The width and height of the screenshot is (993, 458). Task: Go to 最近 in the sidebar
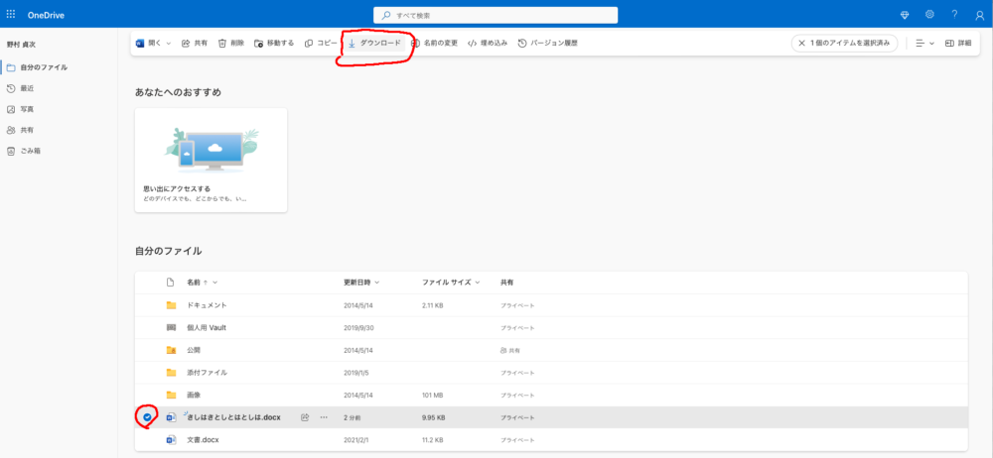28,88
